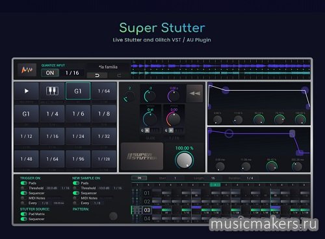Viewport: 325px width, 239px height.
Task: Click the G1 pad in second row
Action: (27, 114)
